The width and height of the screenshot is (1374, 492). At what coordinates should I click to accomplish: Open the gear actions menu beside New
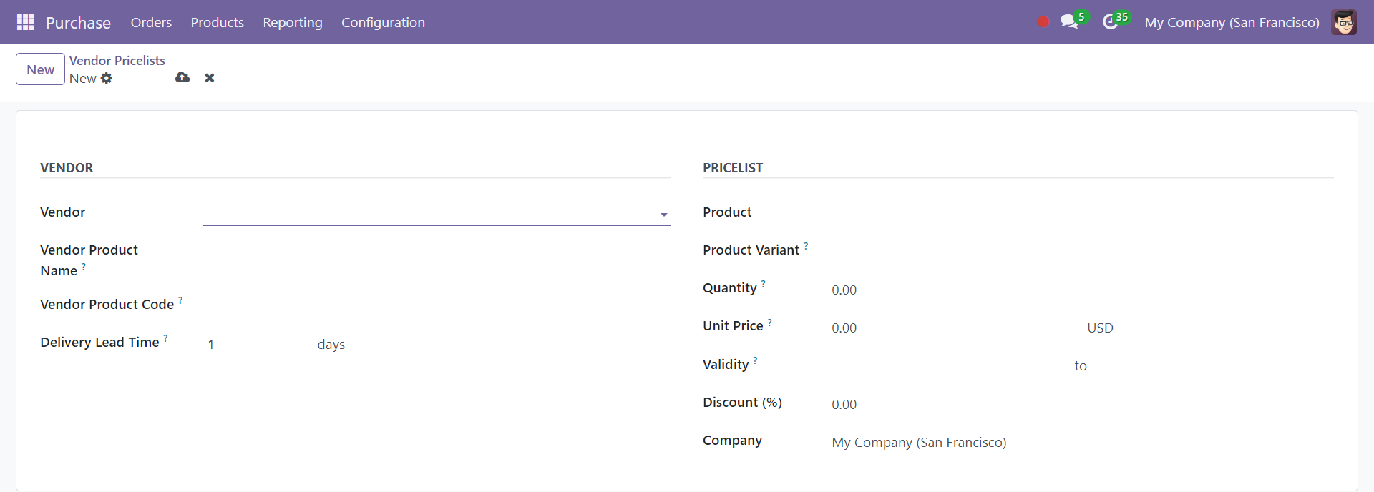(107, 78)
